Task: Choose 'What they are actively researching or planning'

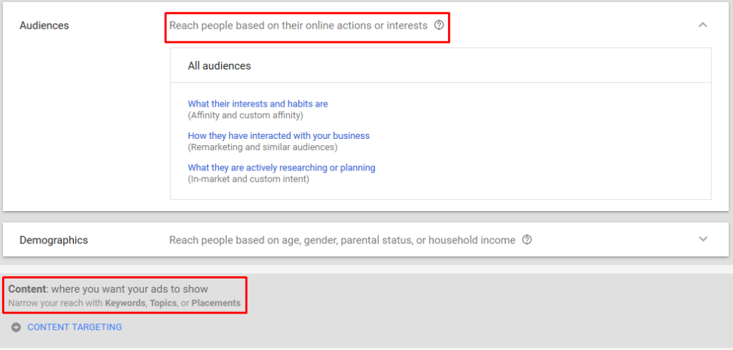Action: point(281,167)
